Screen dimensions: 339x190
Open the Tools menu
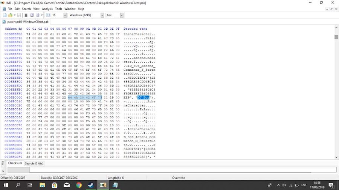(58, 9)
